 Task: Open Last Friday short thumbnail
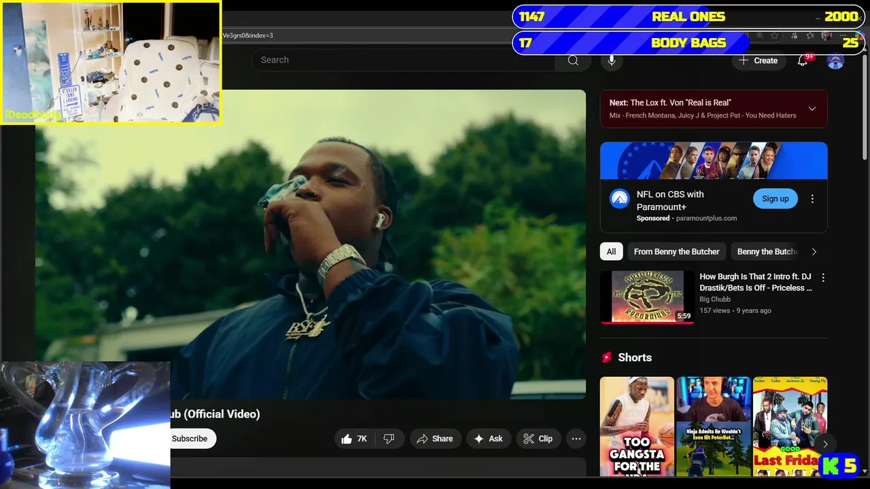790,427
